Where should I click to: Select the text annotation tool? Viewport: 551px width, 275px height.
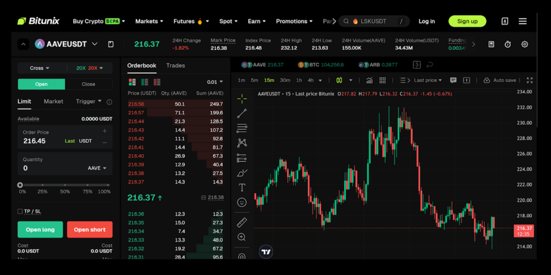242,187
